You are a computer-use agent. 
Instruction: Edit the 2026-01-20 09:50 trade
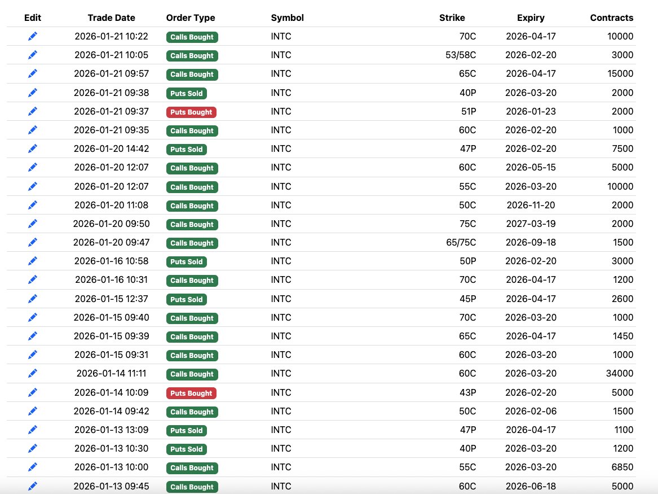point(32,224)
